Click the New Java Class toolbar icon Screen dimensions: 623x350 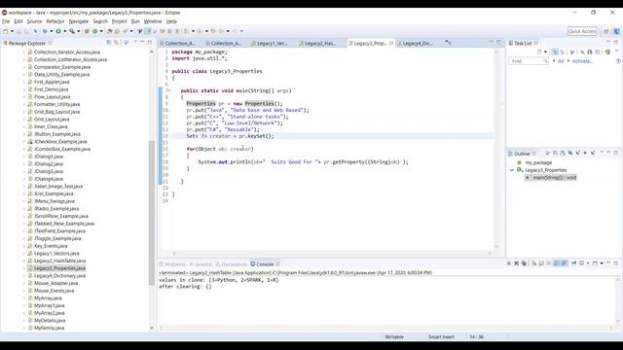tap(94, 31)
